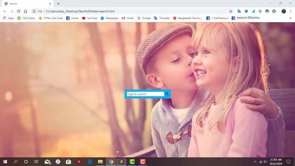Open the HTML Link Code bookmark

pyautogui.click(x=51, y=18)
